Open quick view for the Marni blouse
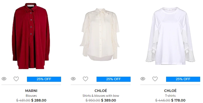203x103 pixels. pyautogui.click(x=4, y=79)
